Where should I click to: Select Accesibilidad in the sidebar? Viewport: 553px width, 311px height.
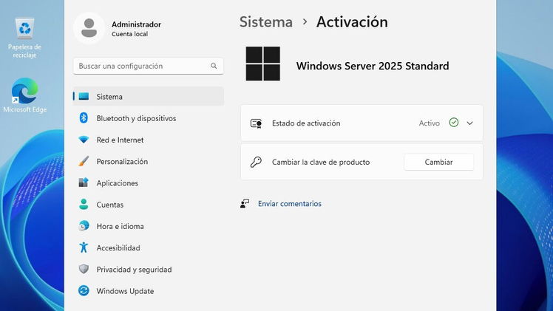[x=148, y=247]
